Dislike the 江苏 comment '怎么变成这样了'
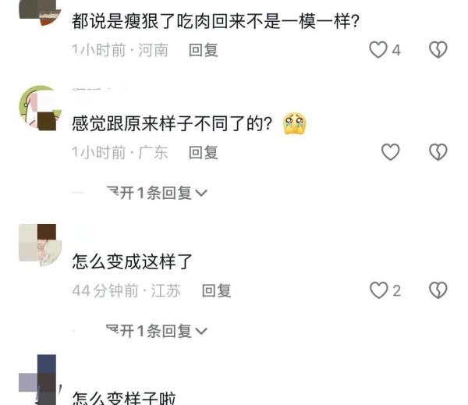The width and height of the screenshot is (468, 405). tap(438, 290)
